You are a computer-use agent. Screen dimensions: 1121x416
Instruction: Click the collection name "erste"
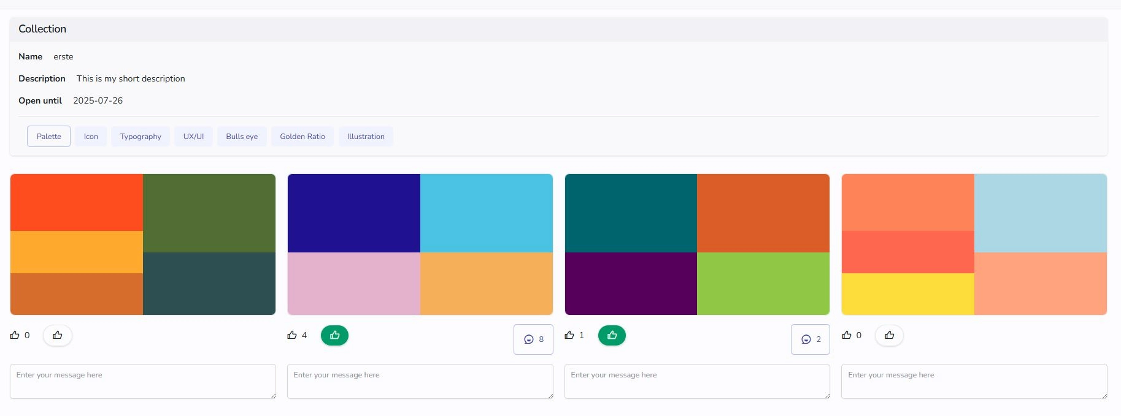tap(63, 56)
